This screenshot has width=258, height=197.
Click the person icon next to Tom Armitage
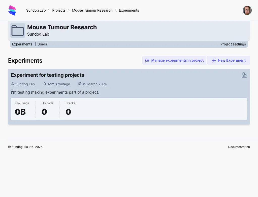[44, 84]
